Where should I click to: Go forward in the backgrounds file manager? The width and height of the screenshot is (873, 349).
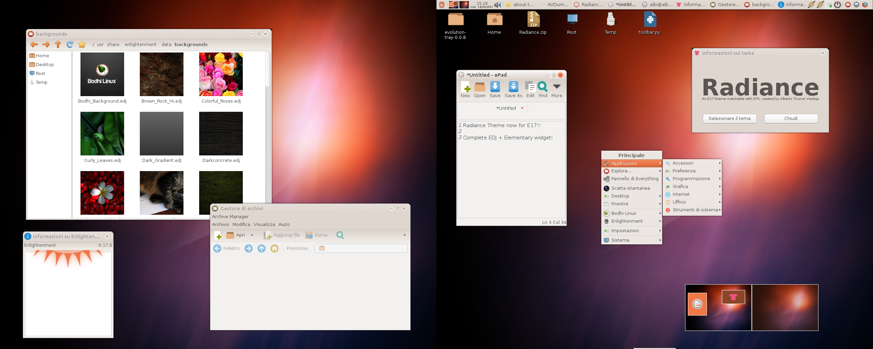click(x=46, y=44)
